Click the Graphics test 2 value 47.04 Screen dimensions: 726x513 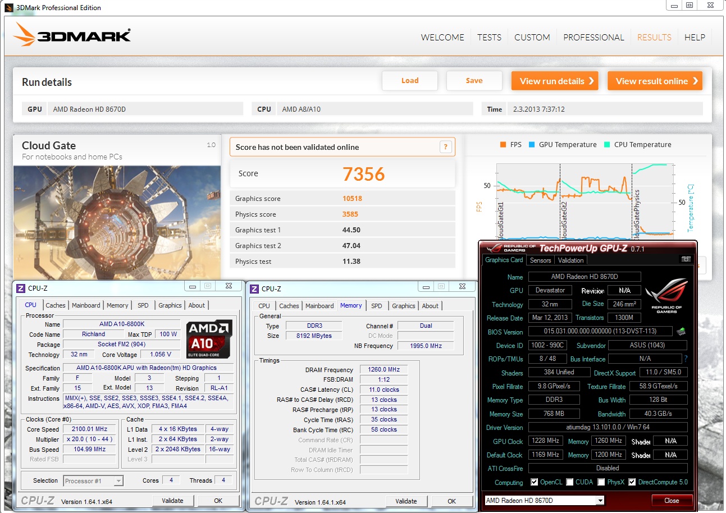pos(351,246)
